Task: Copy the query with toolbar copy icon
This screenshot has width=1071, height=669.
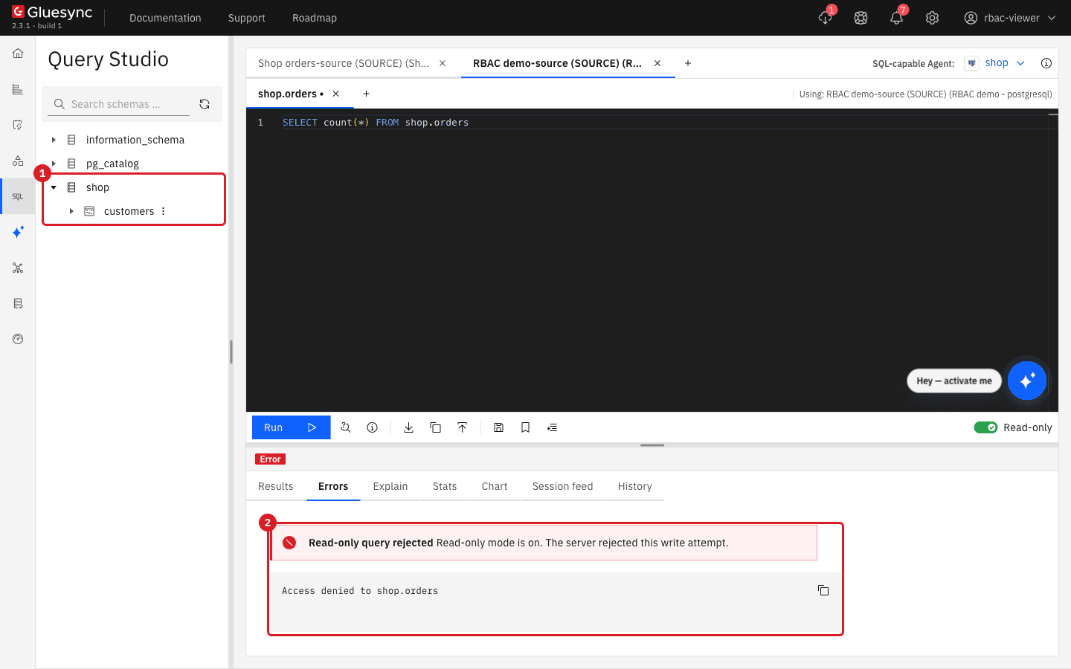Action: 435,427
